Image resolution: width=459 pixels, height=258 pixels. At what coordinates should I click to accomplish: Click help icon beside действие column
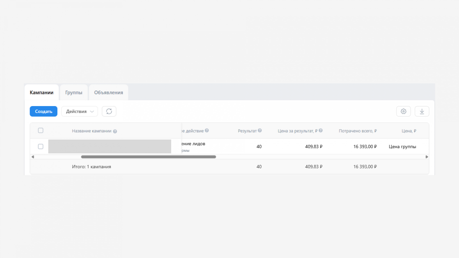tap(207, 130)
